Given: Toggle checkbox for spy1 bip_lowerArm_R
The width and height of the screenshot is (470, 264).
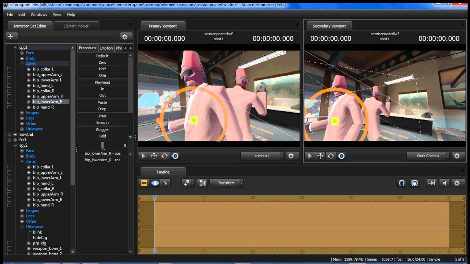Looking at the screenshot, I should click(9, 102).
